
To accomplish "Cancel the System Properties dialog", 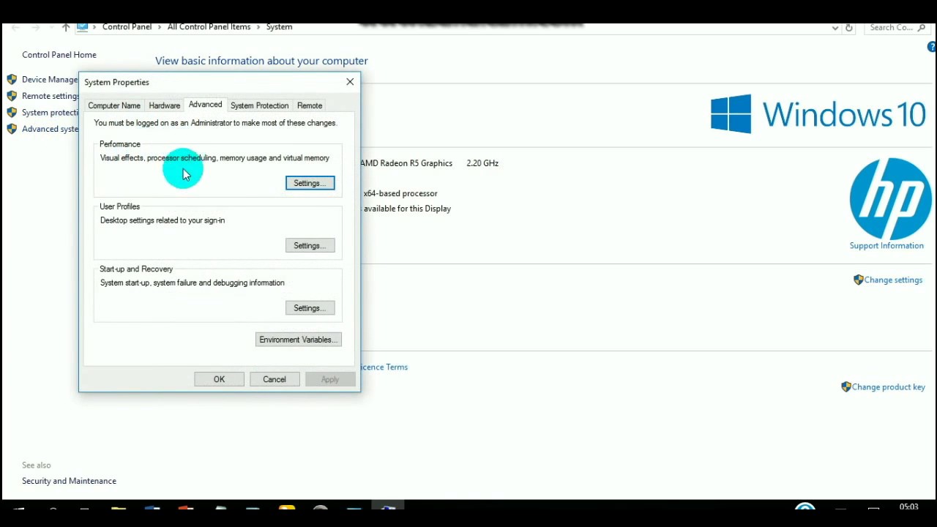I will (x=275, y=379).
